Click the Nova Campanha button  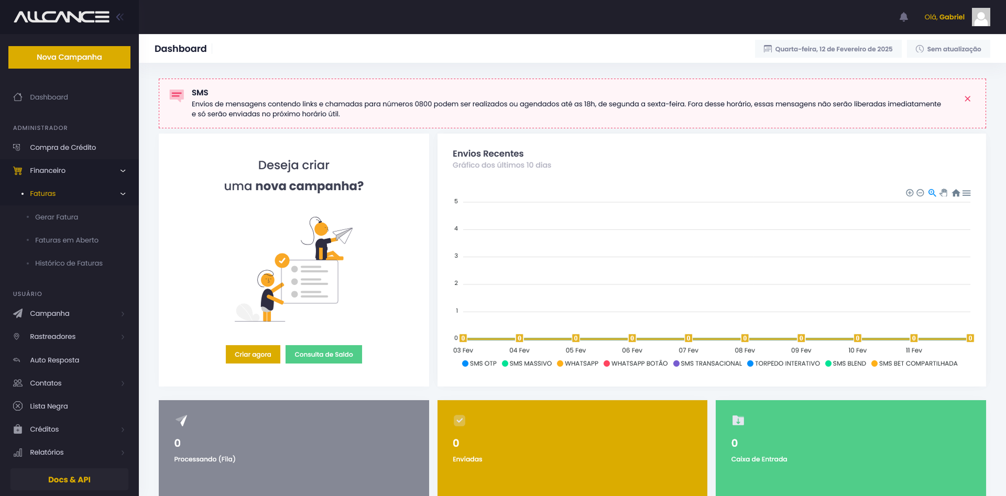click(x=69, y=57)
